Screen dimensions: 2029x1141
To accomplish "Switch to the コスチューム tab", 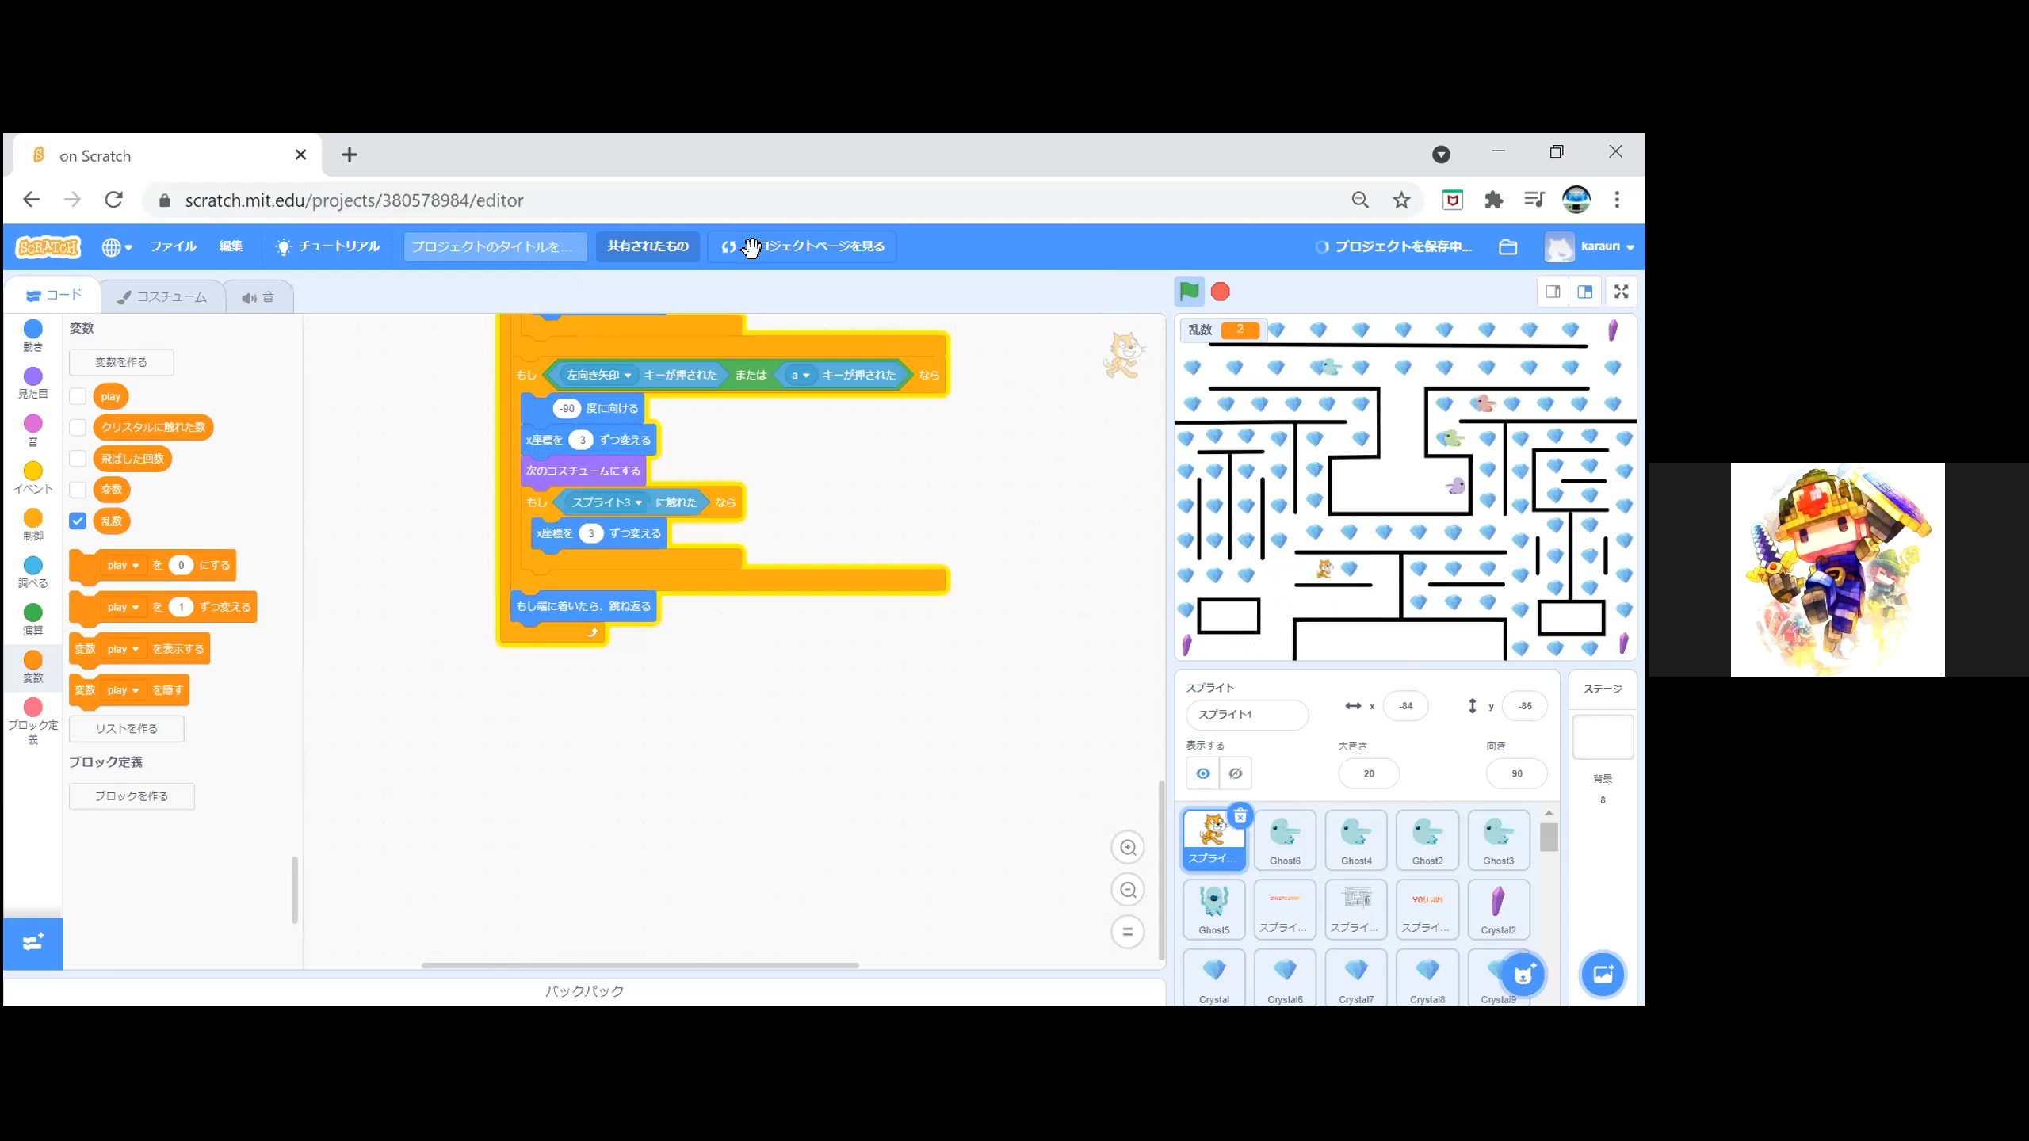I will 162,296.
